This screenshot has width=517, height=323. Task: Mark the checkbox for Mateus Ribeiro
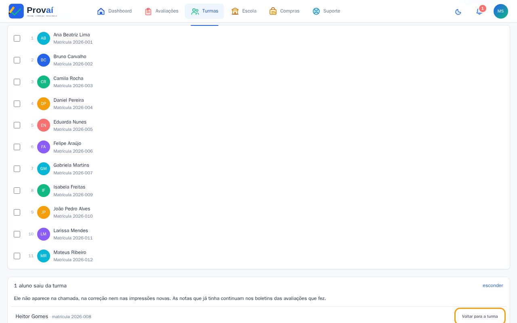(x=17, y=256)
